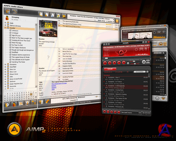Click the first red playback button in player
Viewport: 176px width, 141px height.
pyautogui.click(x=105, y=63)
